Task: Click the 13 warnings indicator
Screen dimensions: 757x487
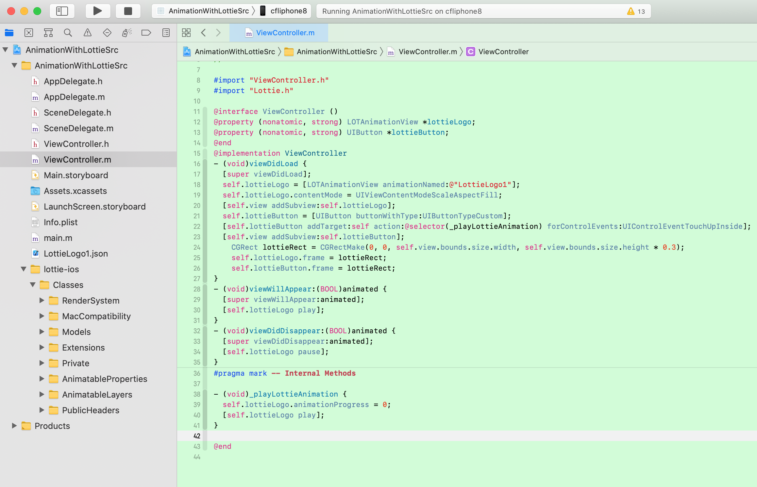Action: (636, 11)
